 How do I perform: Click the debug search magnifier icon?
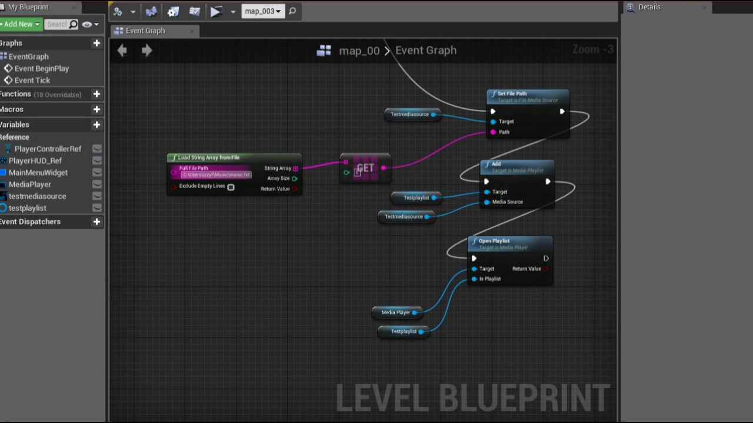point(292,11)
